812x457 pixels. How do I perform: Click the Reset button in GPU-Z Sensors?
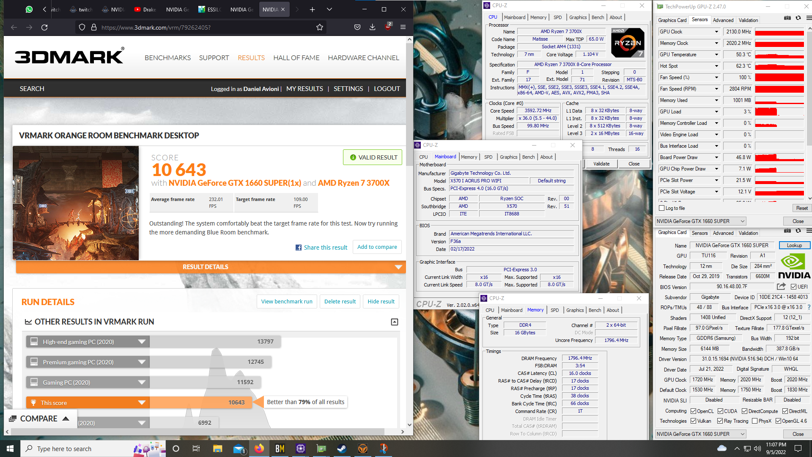click(802, 208)
